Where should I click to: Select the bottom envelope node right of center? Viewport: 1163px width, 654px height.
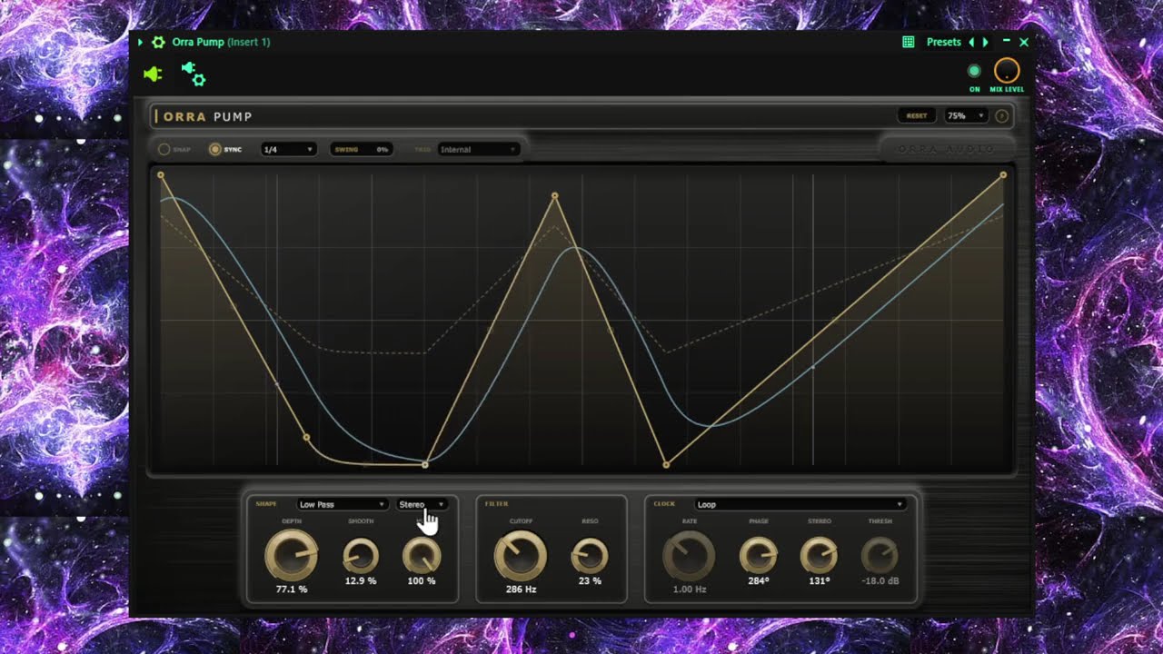pos(666,465)
